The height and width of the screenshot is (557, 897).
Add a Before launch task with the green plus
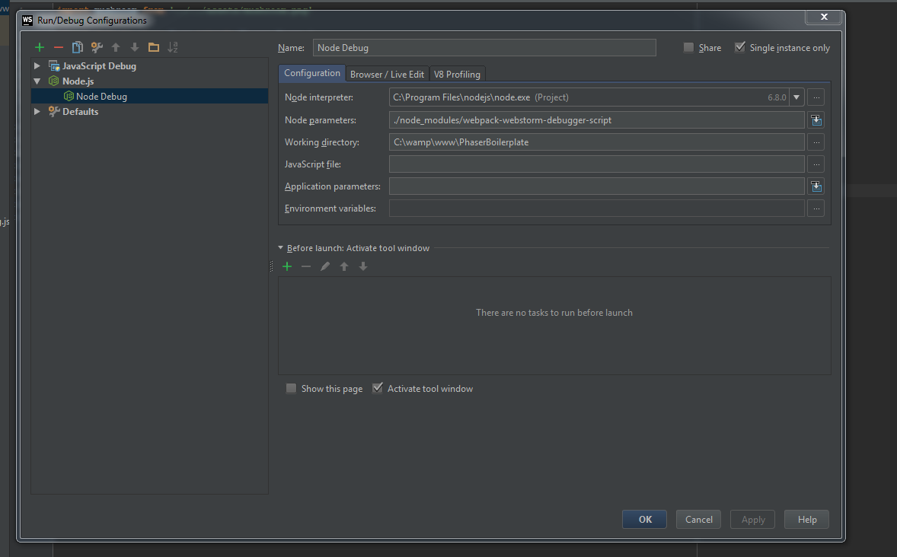pyautogui.click(x=287, y=266)
